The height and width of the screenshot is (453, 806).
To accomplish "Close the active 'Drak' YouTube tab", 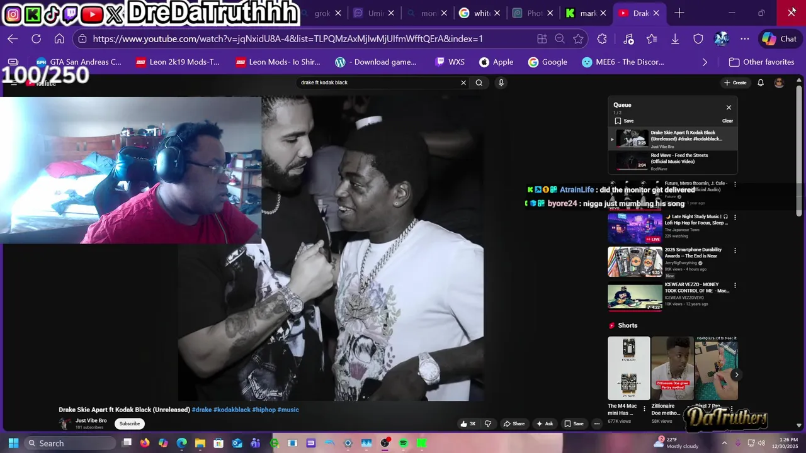I will click(x=657, y=13).
